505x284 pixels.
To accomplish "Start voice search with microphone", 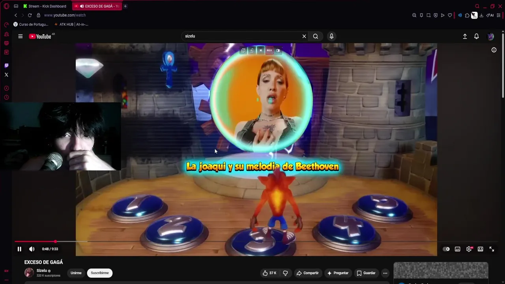I will click(331, 36).
